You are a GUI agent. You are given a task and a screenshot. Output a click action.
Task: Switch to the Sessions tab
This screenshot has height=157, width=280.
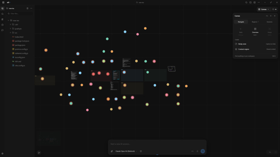click(270, 22)
